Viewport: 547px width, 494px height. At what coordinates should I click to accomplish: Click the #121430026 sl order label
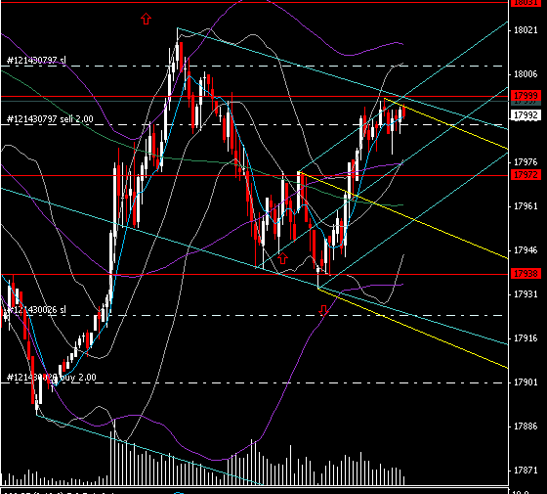36,310
